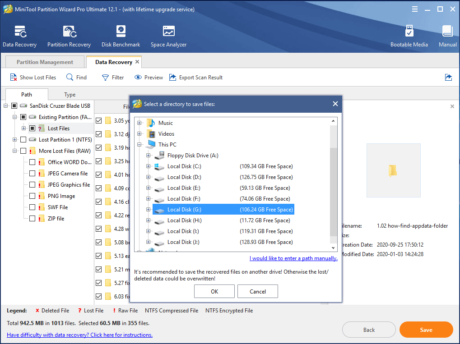The image size is (460, 344).
Task: Open the Space Analyzer tool
Action: (168, 36)
